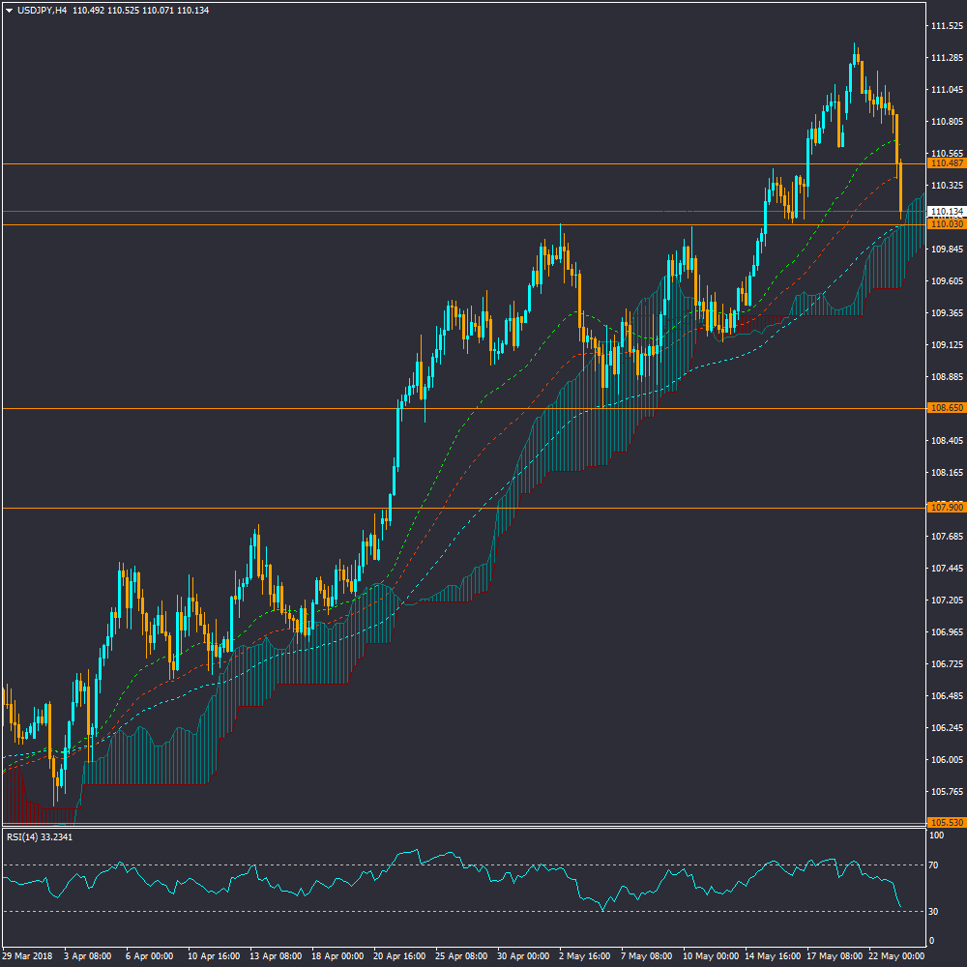Click the 22 May 00:00 time label
Screen dimensions: 967x967
896,955
